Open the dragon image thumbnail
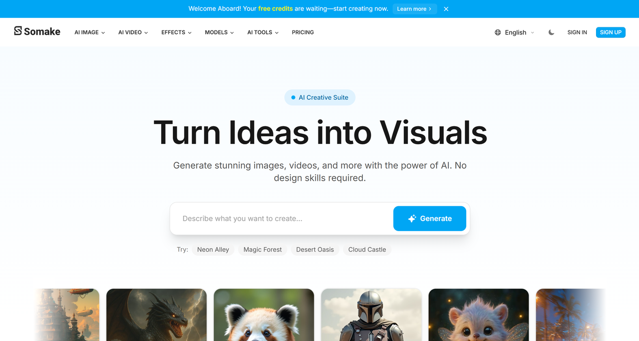Image resolution: width=639 pixels, height=341 pixels. 156,315
